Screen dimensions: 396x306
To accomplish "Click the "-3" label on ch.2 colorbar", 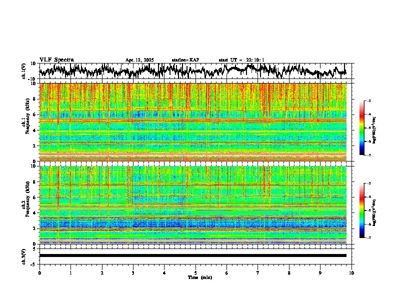I will coord(368,183).
